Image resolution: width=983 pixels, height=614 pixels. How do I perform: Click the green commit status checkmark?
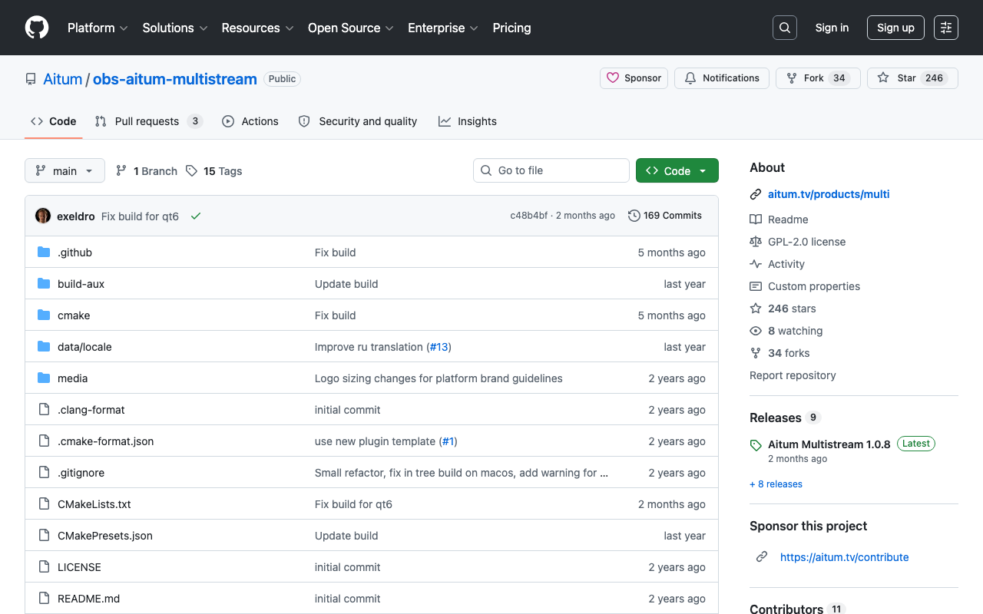tap(196, 216)
